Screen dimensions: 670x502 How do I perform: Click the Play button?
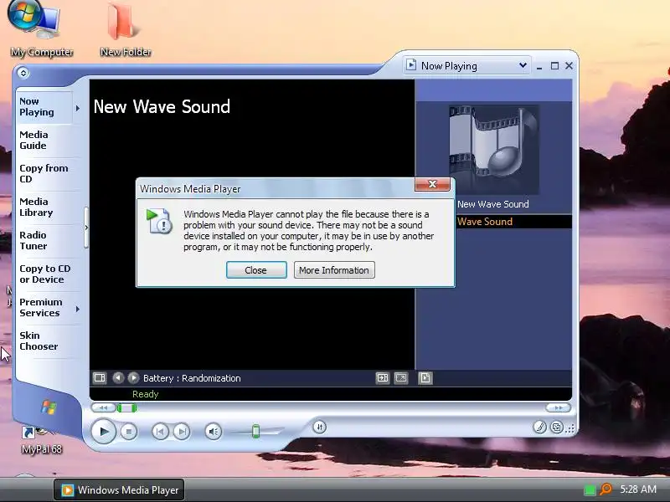tap(103, 432)
